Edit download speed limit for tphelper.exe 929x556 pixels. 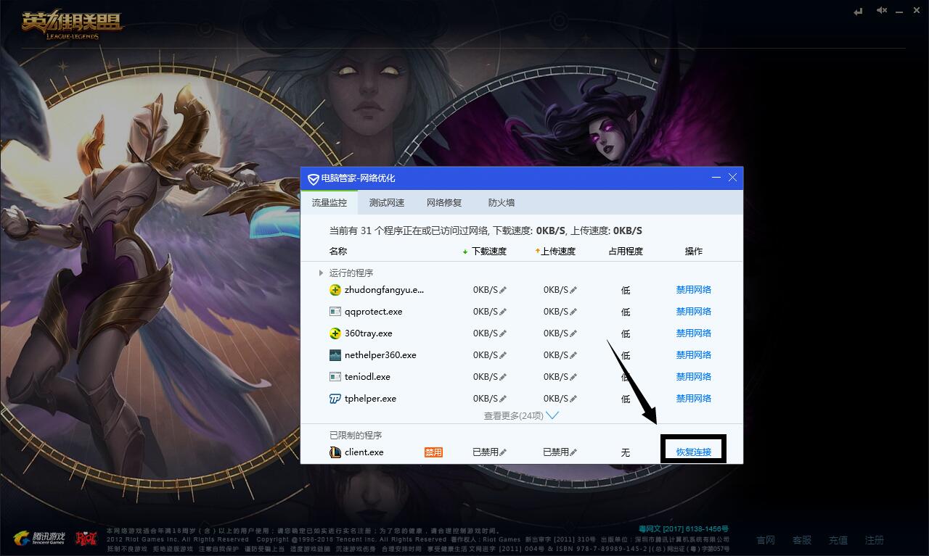click(503, 399)
